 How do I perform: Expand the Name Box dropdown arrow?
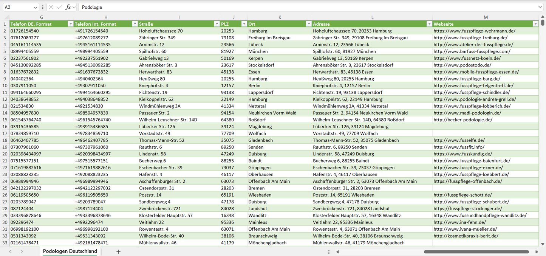(35, 7)
